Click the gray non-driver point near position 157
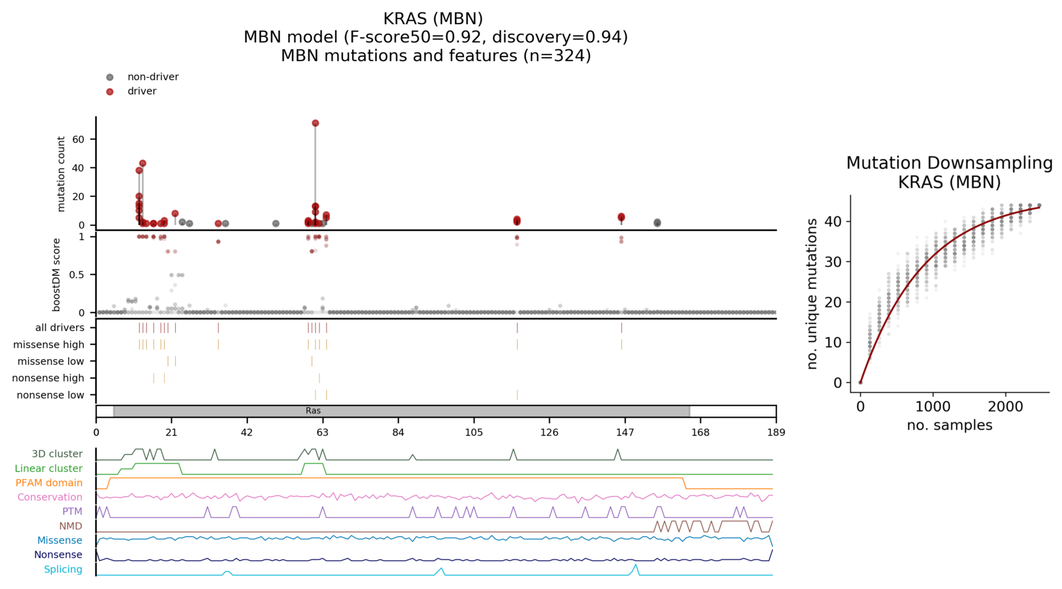The width and height of the screenshot is (1062, 589). [x=657, y=223]
